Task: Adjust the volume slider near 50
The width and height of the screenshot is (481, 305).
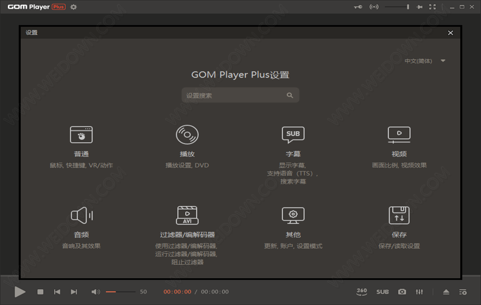Action: [x=121, y=292]
